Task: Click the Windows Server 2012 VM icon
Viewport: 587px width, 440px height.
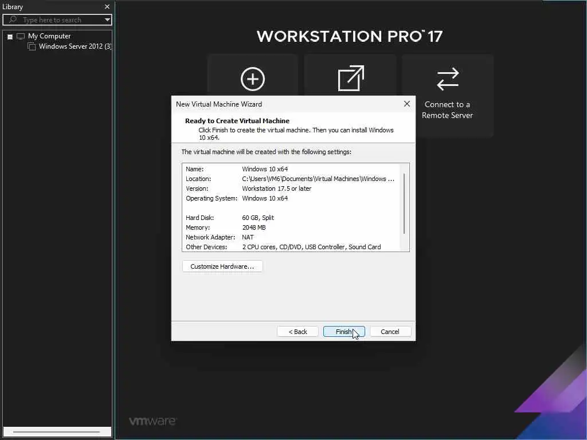Action: (32, 46)
